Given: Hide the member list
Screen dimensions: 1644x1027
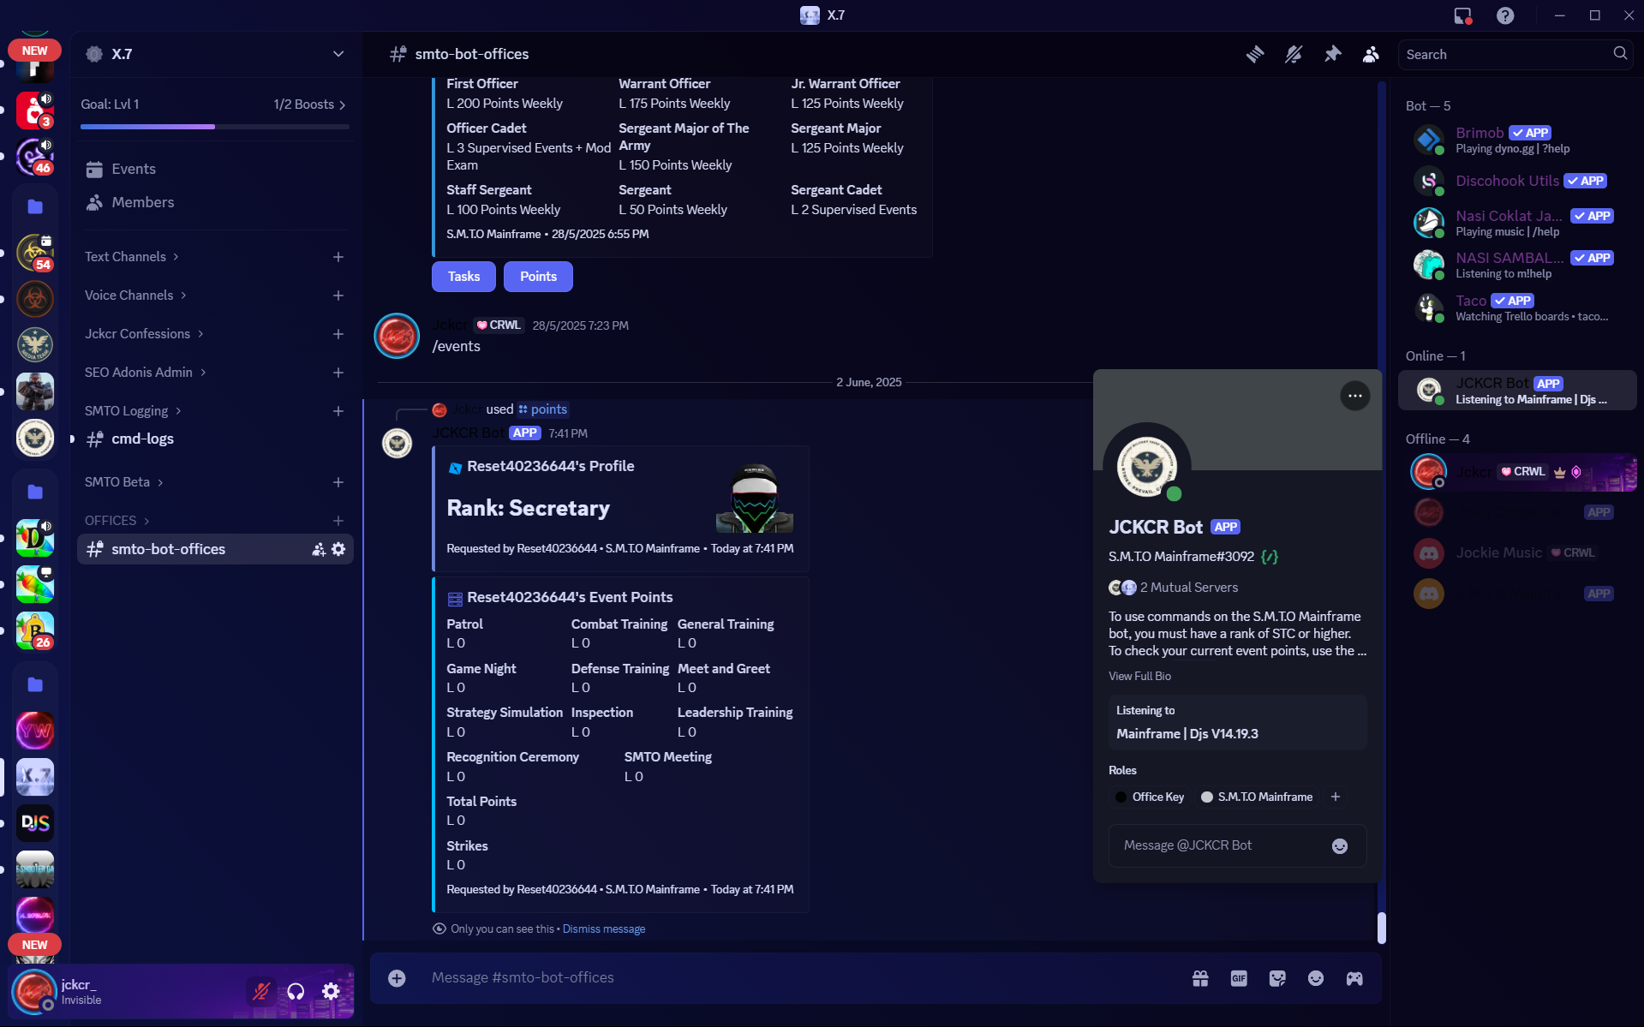Looking at the screenshot, I should coord(1370,53).
